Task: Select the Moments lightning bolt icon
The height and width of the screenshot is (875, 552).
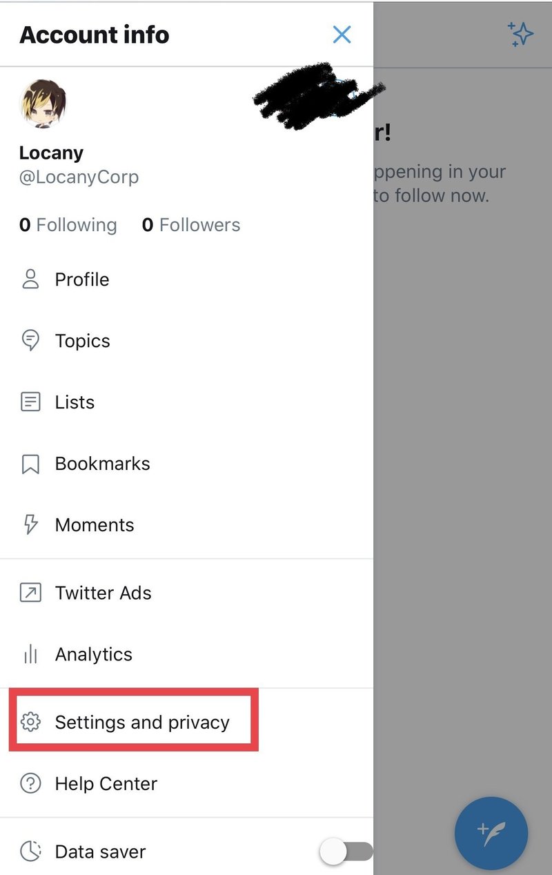Action: tap(30, 525)
